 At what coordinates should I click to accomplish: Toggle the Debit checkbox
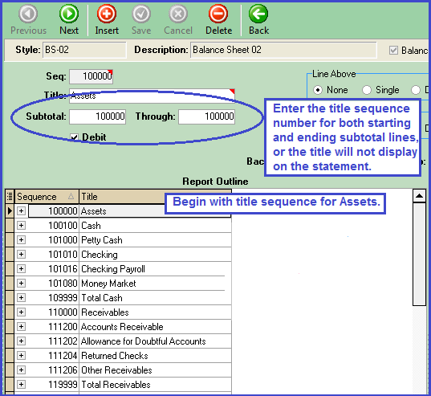pos(74,137)
